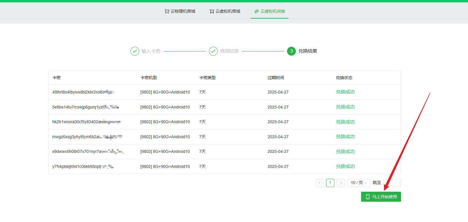Select the 云虚拟机兑换 tab
Image resolution: width=468 pixels, height=222 pixels.
pos(273,11)
